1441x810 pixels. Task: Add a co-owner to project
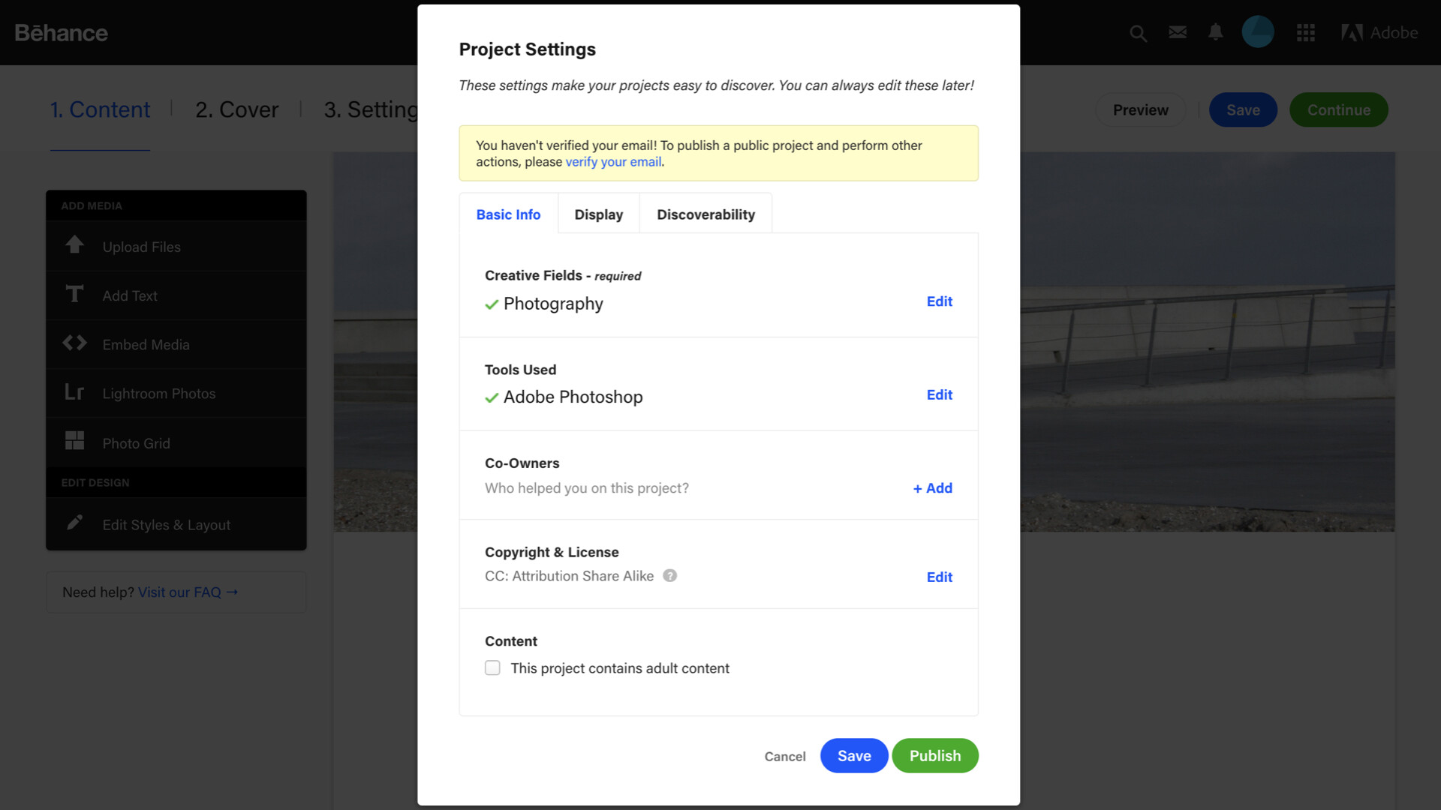[932, 488]
